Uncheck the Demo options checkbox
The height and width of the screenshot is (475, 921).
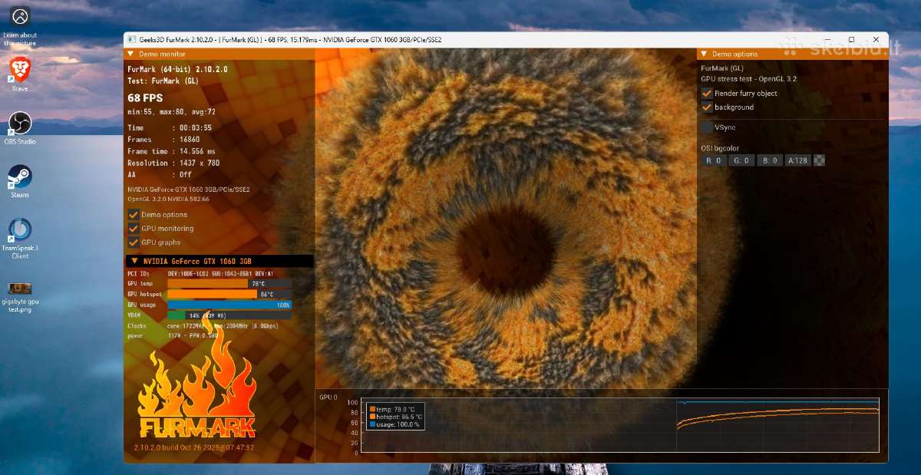click(134, 215)
